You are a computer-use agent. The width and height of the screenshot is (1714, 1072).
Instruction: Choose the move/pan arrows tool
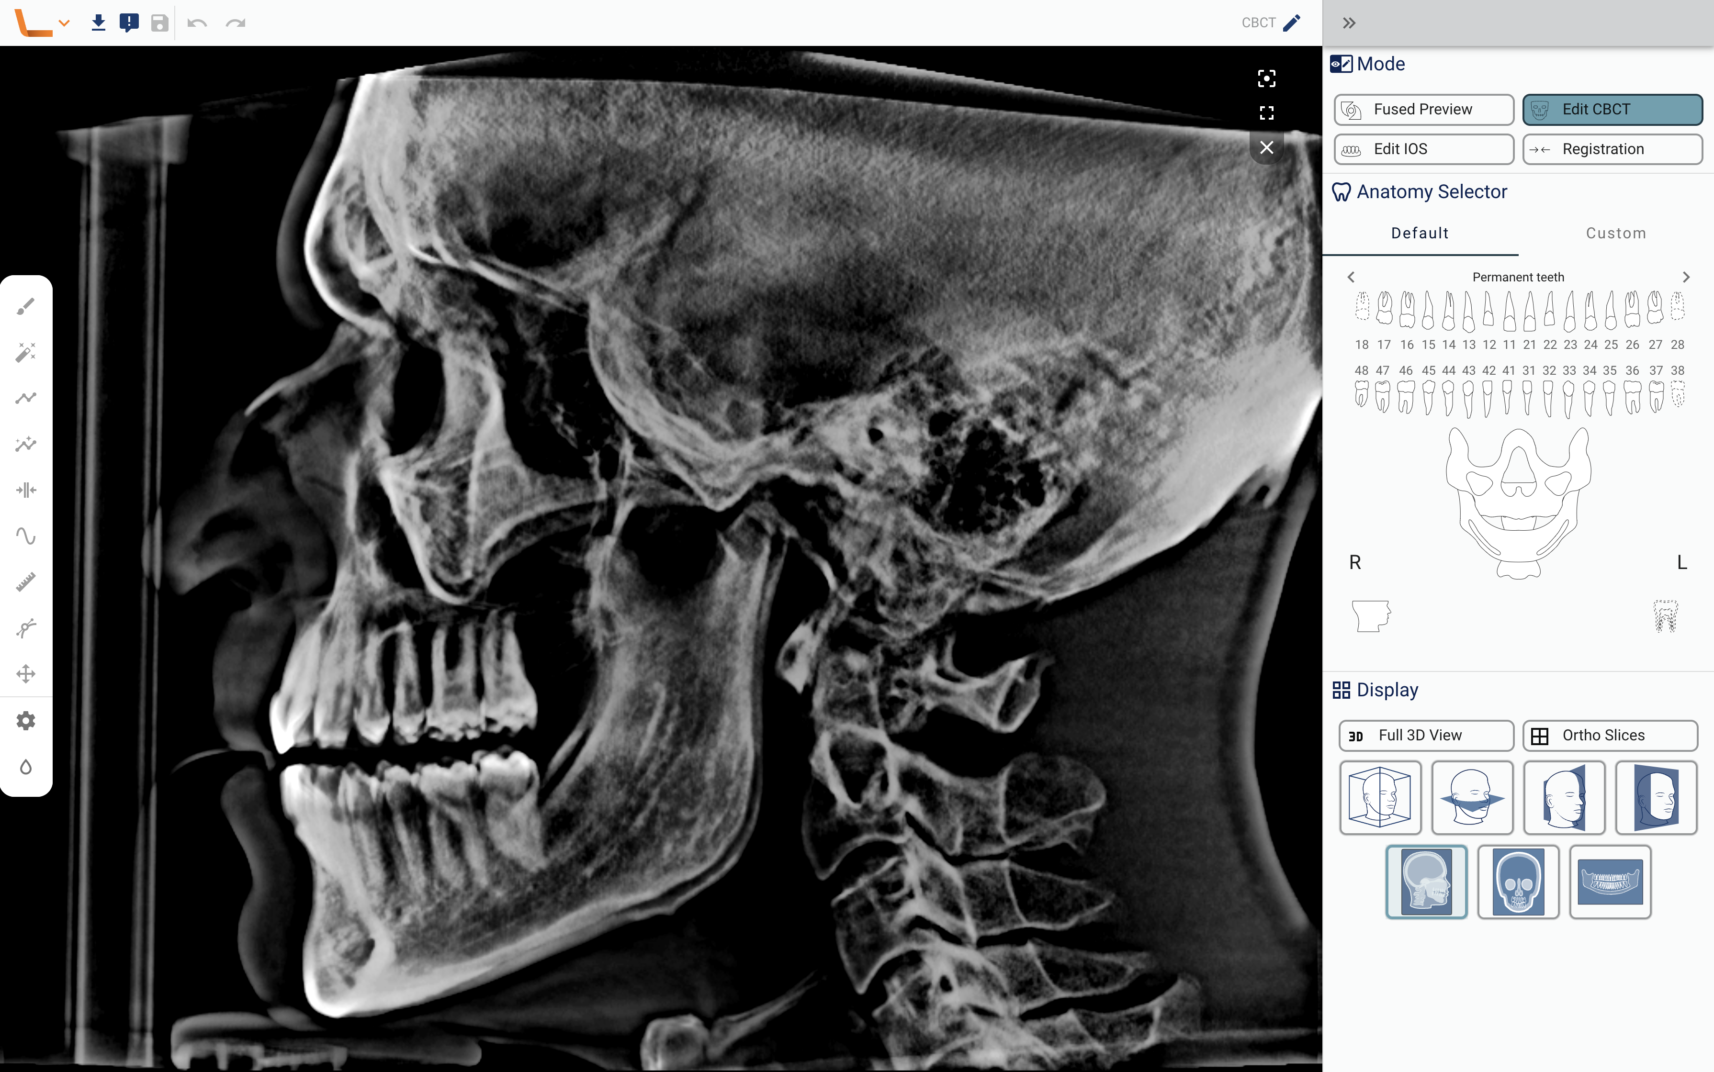point(25,673)
